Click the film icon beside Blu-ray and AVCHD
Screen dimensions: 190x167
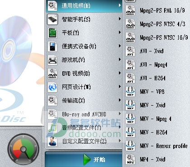point(52,114)
